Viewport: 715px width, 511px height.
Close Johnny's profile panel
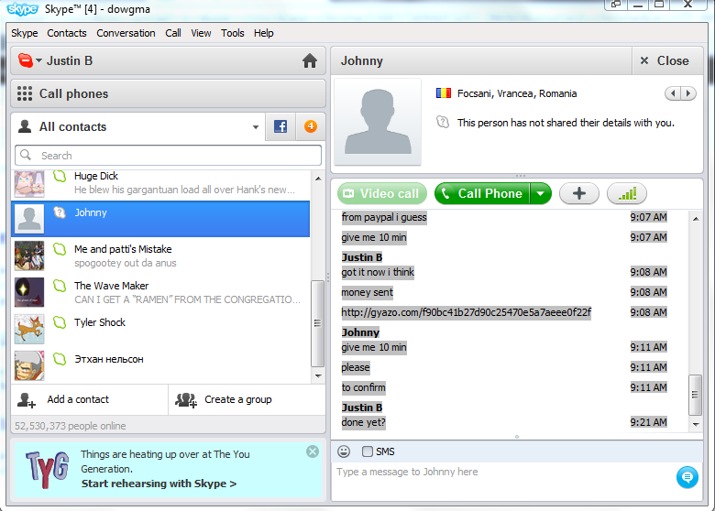coord(667,60)
